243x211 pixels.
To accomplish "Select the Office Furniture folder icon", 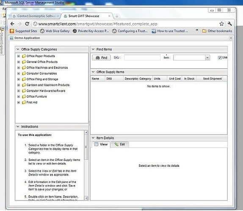I will [24, 97].
